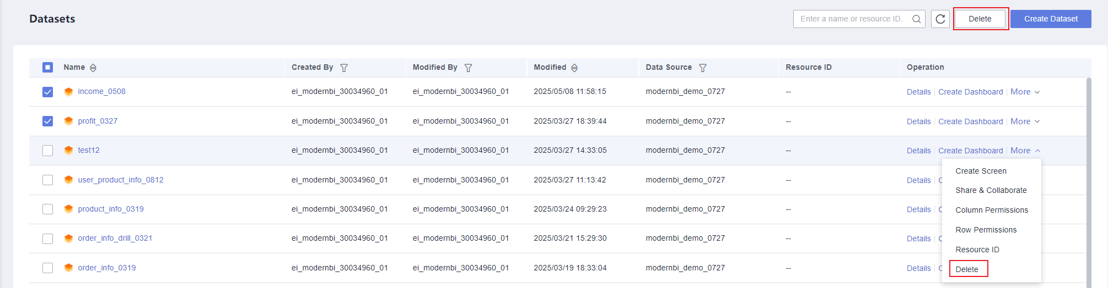1108x288 pixels.
Task: Expand the More dropdown for profit_0327
Action: pos(1025,121)
